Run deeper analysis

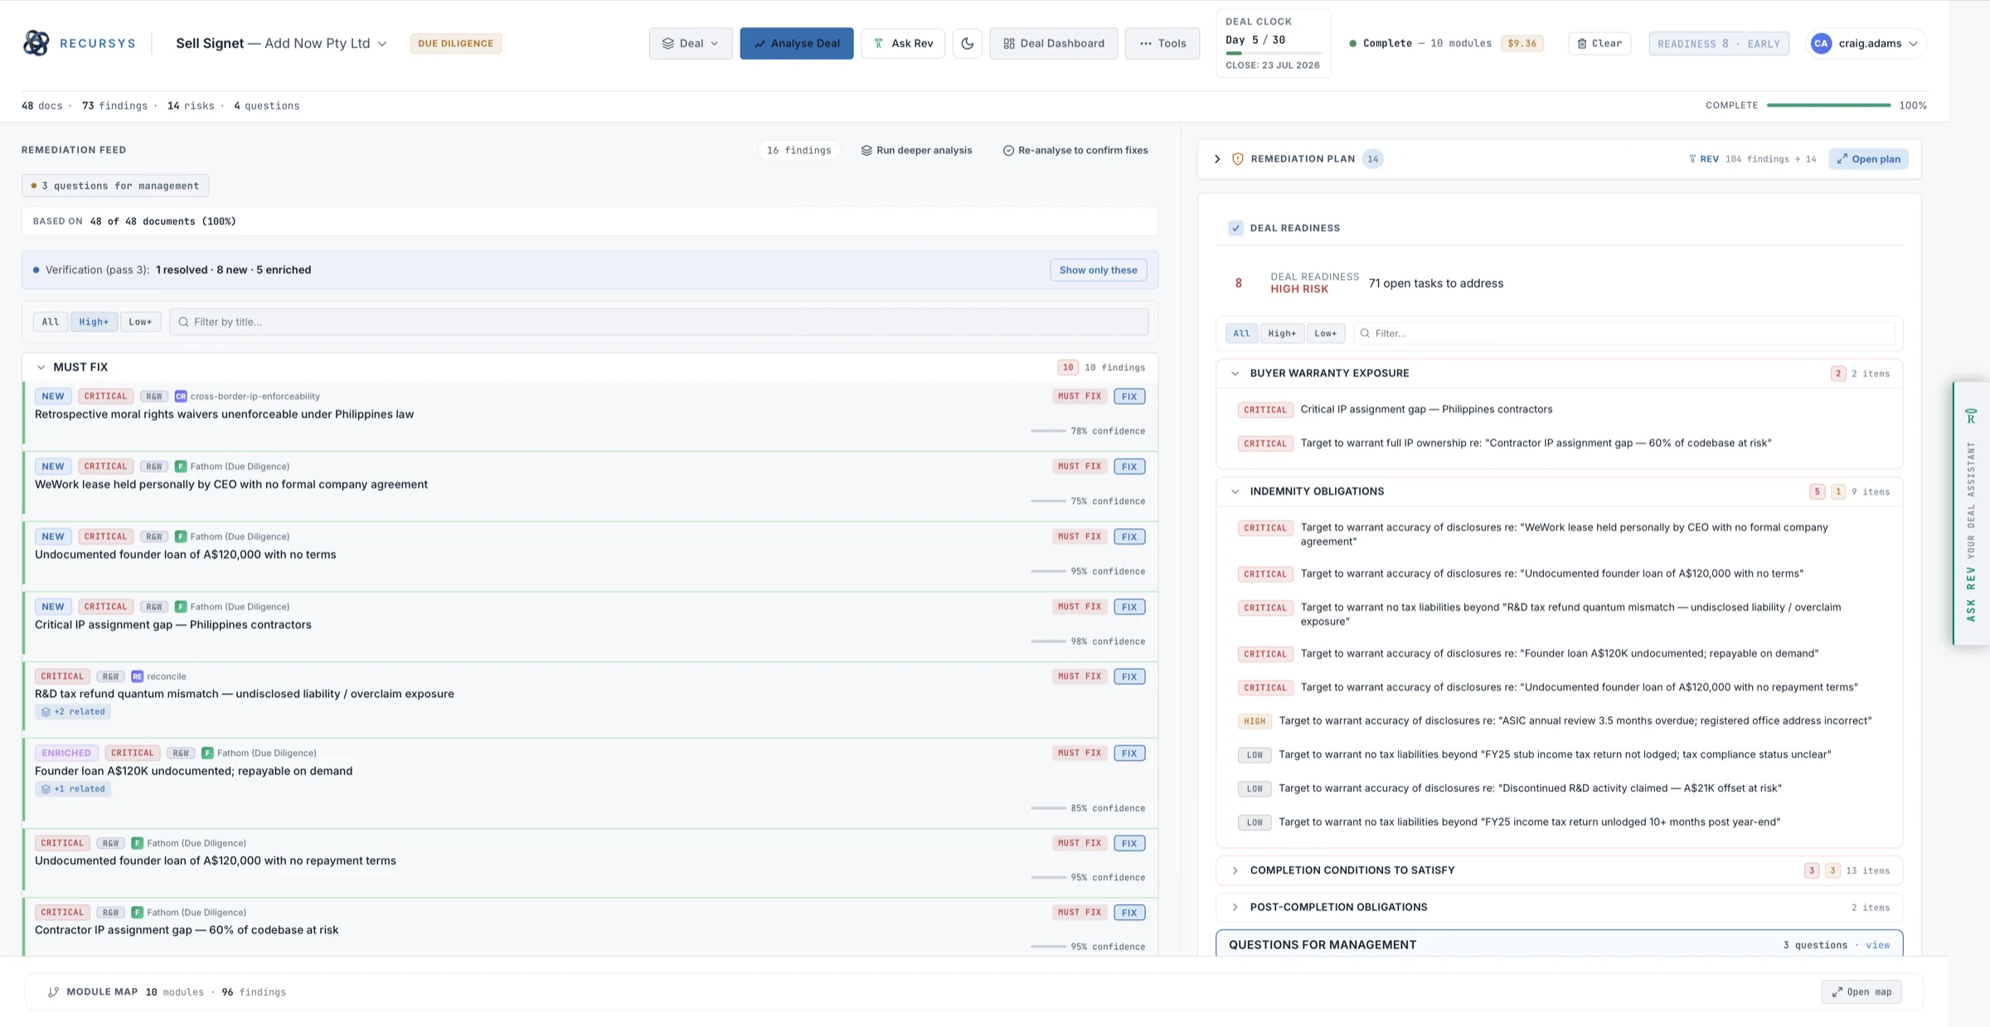[x=916, y=150]
